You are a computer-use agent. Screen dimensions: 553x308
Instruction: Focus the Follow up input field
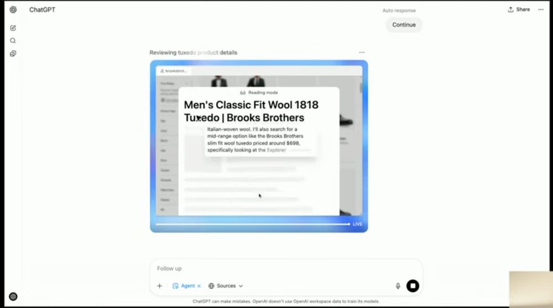[x=286, y=269]
